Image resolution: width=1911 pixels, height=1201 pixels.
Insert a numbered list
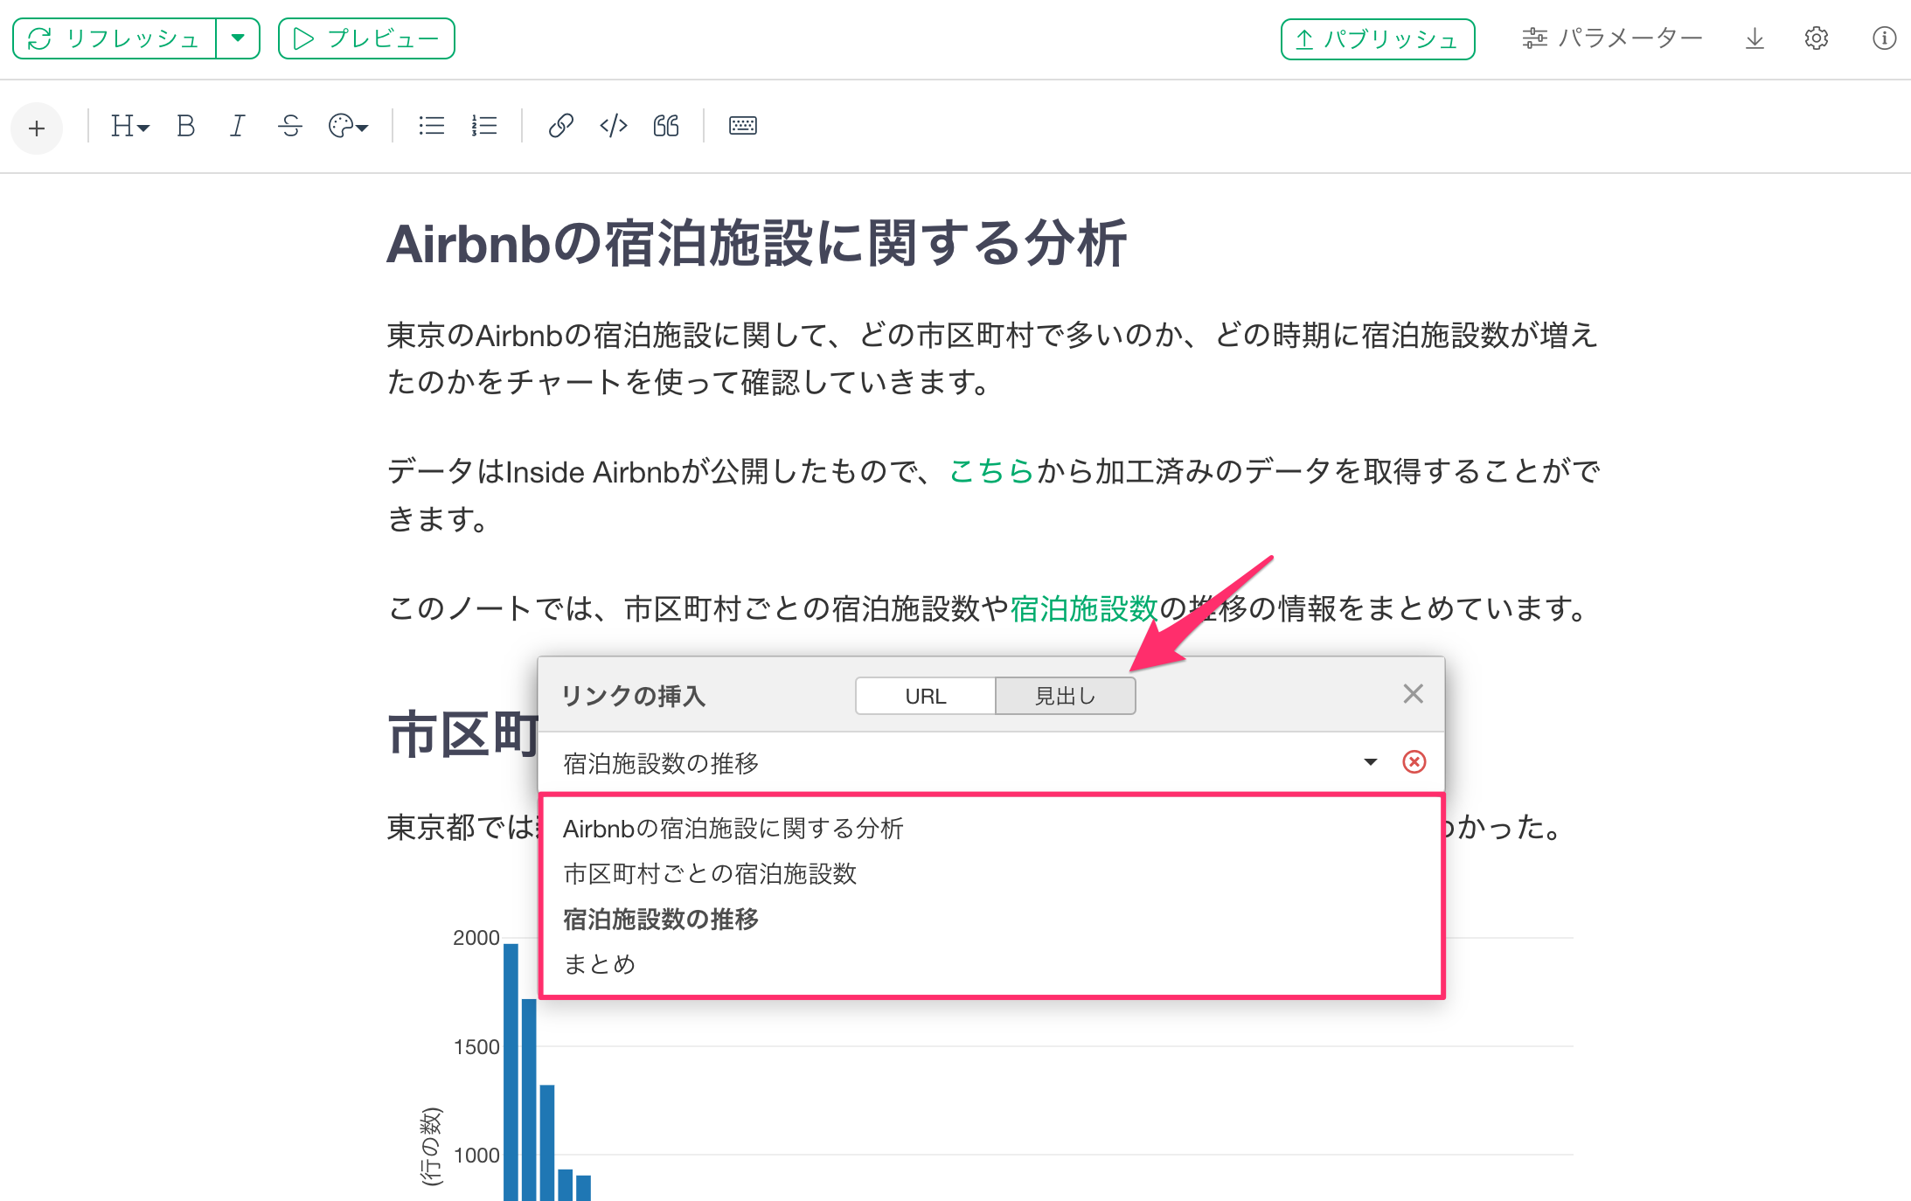tap(483, 126)
